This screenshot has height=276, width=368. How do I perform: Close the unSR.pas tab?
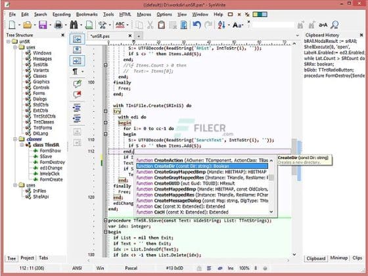pyautogui.click(x=130, y=35)
